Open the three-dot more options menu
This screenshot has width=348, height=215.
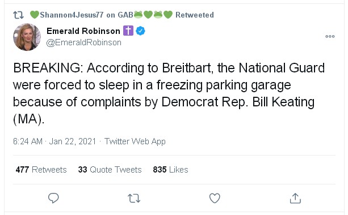(330, 36)
